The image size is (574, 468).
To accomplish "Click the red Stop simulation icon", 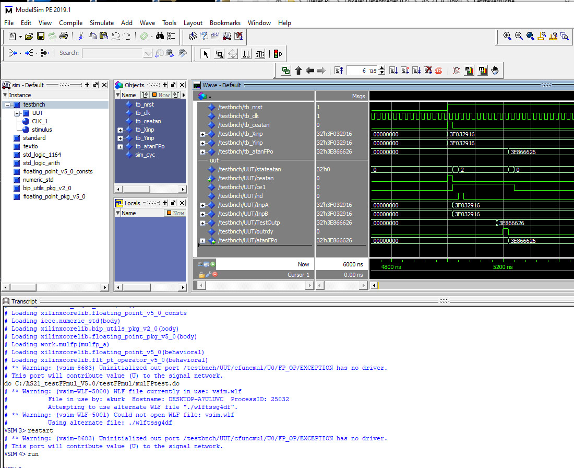I will tap(438, 71).
